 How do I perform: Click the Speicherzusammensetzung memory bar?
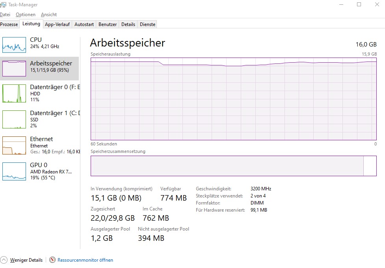click(234, 166)
